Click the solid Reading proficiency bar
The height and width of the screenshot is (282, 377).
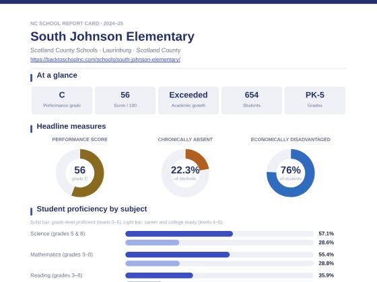coord(159,275)
